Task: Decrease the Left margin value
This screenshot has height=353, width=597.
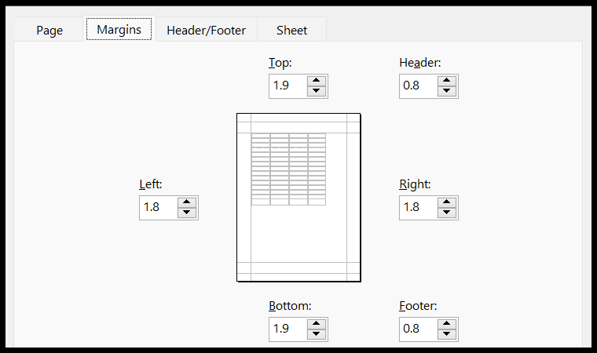Action: click(187, 213)
